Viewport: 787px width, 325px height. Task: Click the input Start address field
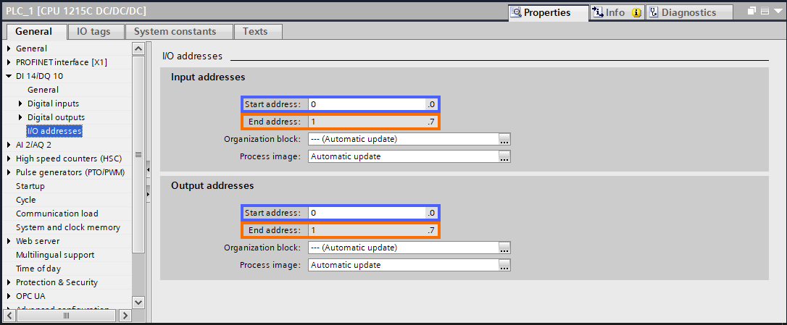pyautogui.click(x=366, y=104)
